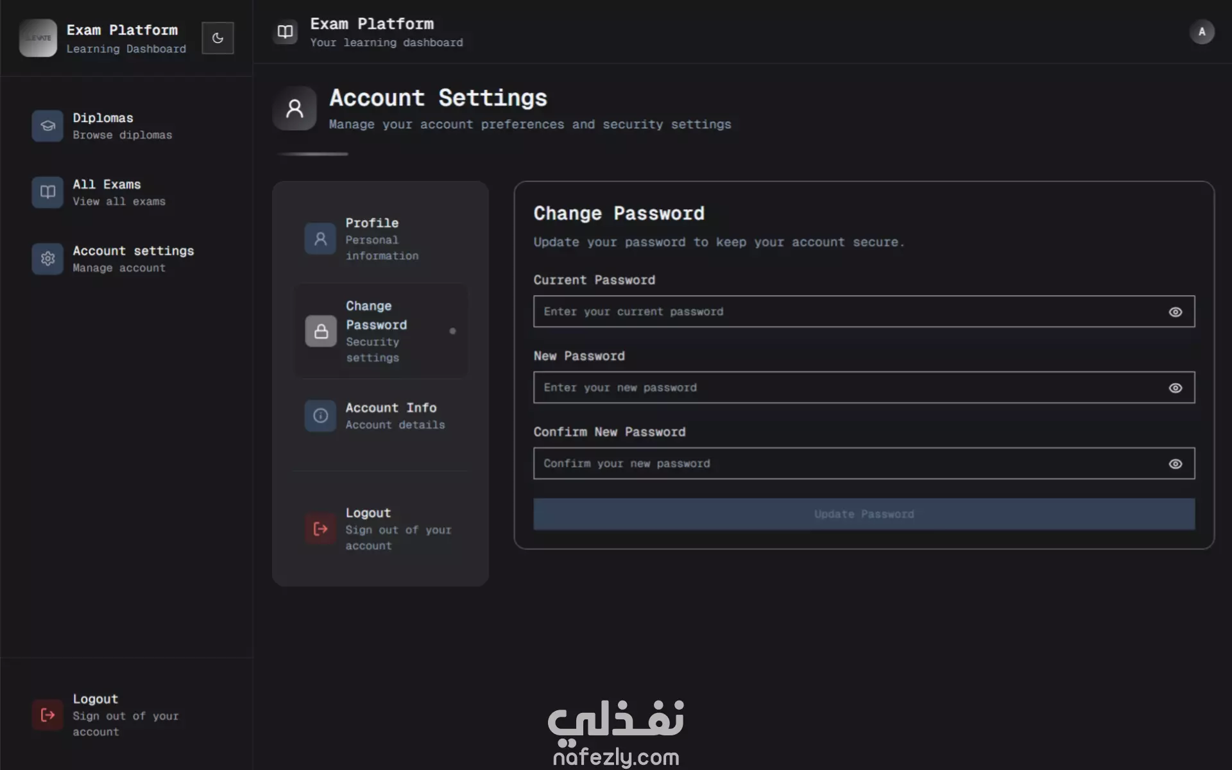Screen dimensions: 1232x770
Task: Reveal the new password text
Action: (x=1175, y=388)
